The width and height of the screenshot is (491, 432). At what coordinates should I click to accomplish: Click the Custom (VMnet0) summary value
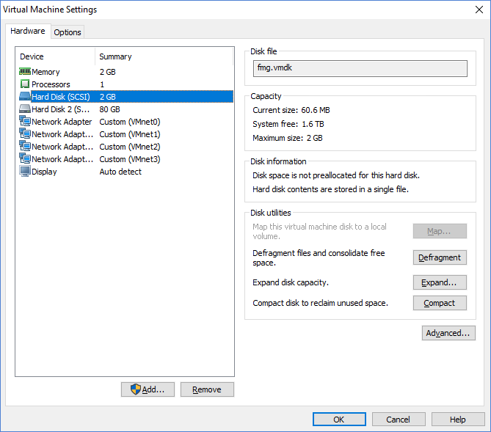point(130,122)
